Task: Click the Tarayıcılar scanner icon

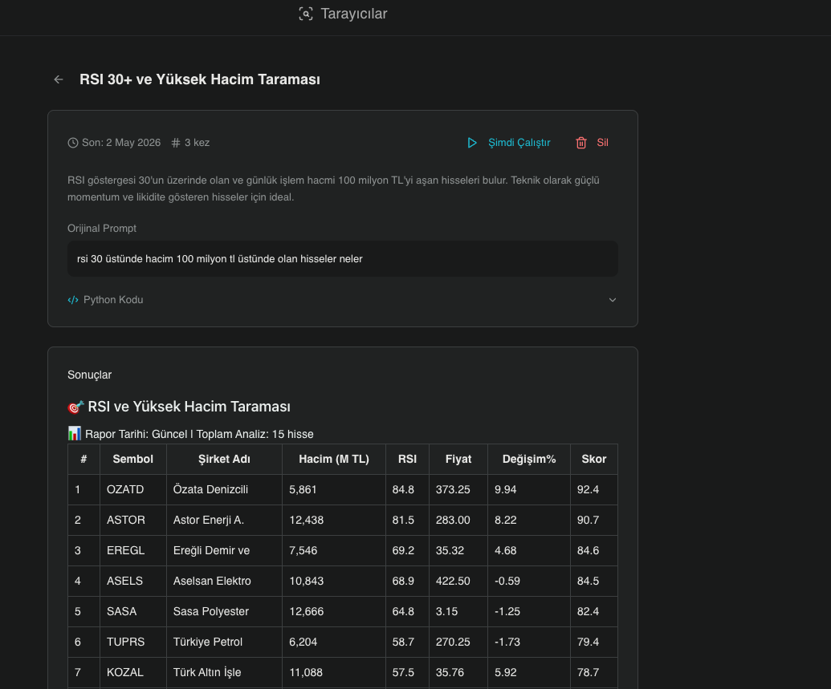Action: (306, 14)
